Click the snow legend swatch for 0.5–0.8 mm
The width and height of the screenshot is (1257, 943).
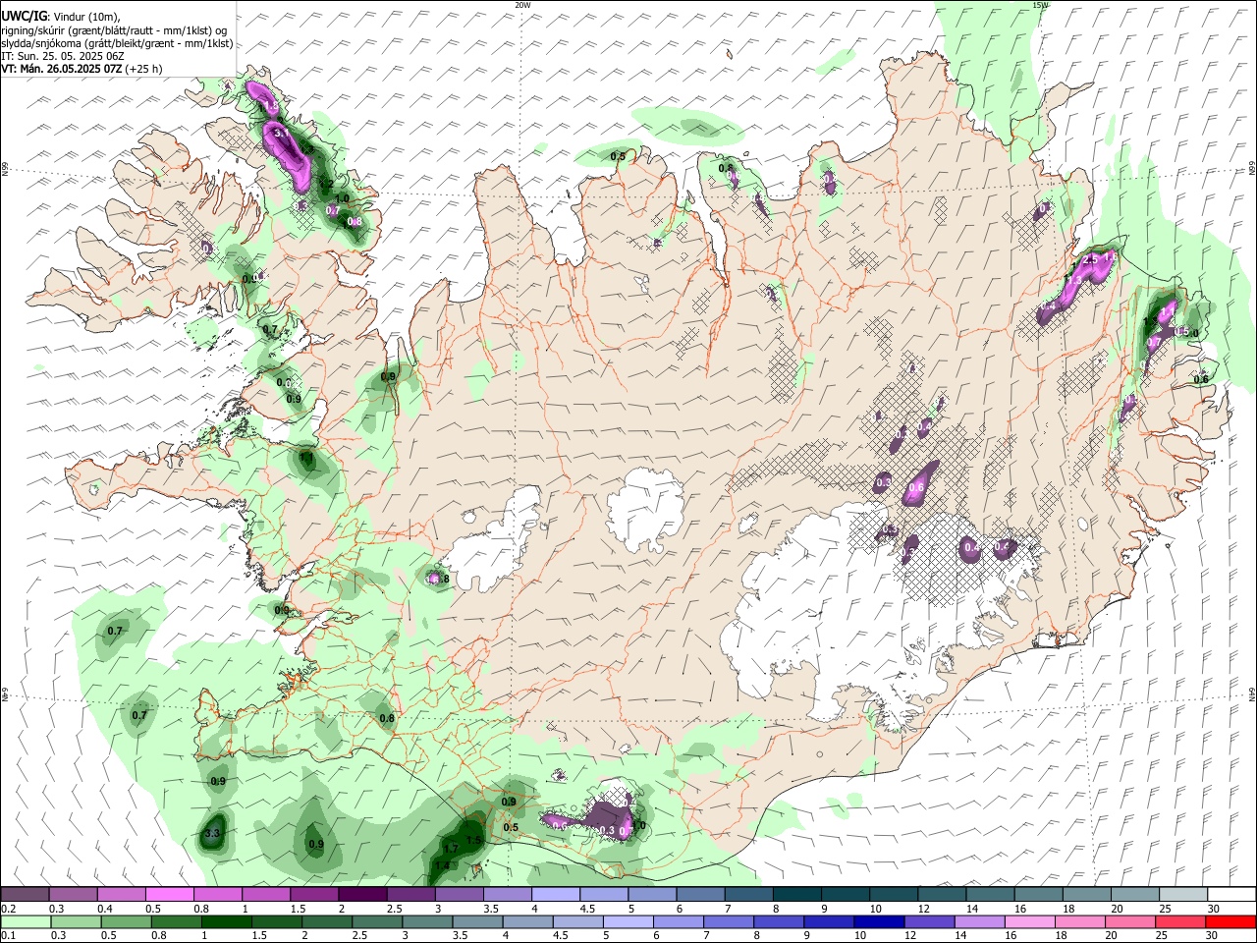tap(170, 895)
